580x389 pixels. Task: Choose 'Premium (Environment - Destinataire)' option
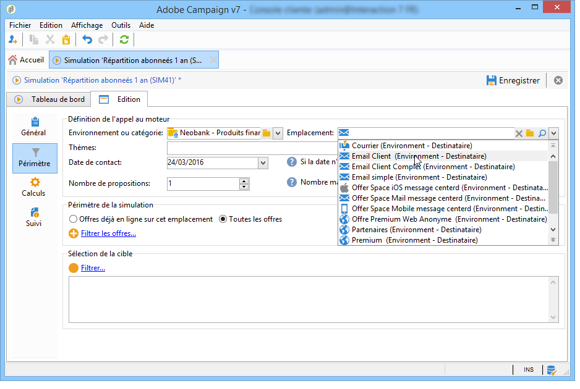coord(443,240)
